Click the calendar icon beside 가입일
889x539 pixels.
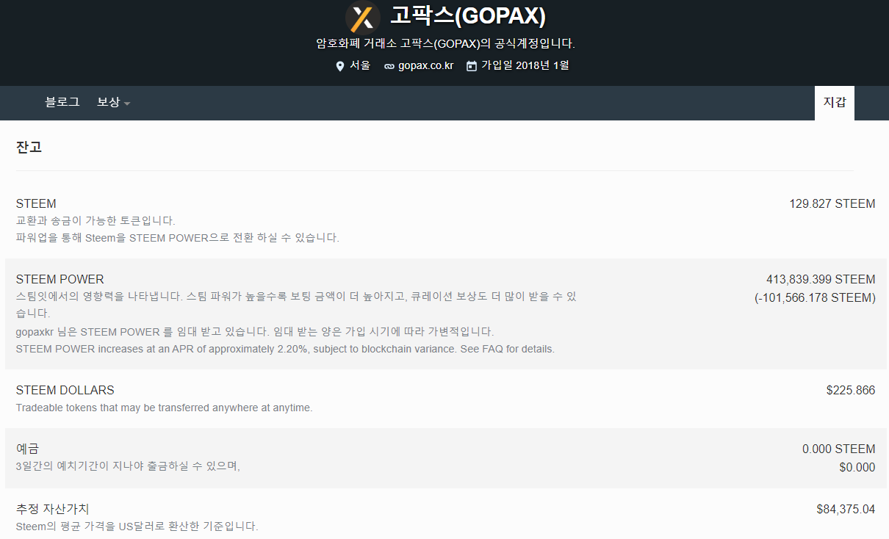(x=472, y=65)
